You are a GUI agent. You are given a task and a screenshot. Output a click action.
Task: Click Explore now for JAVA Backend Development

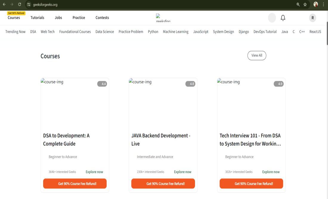click(182, 172)
